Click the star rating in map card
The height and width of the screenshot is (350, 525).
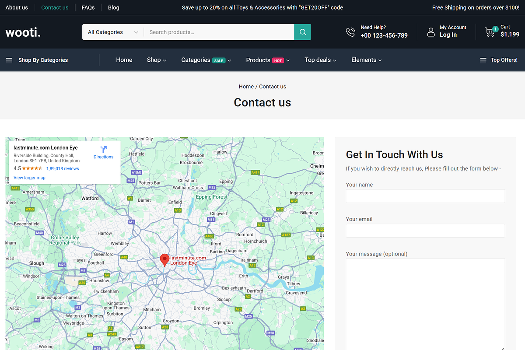tap(32, 168)
